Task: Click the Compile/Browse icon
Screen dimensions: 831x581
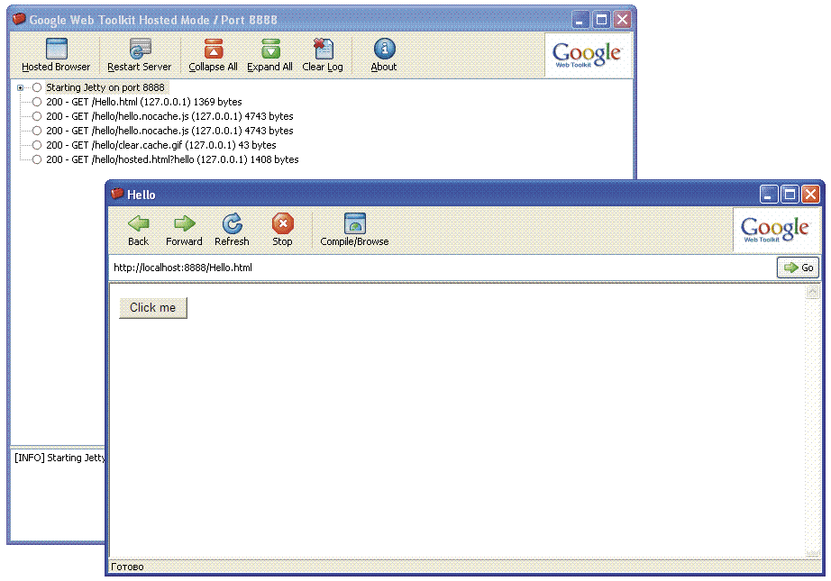Action: point(354,223)
